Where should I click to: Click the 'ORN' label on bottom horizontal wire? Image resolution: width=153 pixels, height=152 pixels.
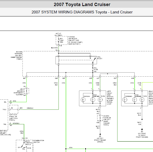(71, 147)
